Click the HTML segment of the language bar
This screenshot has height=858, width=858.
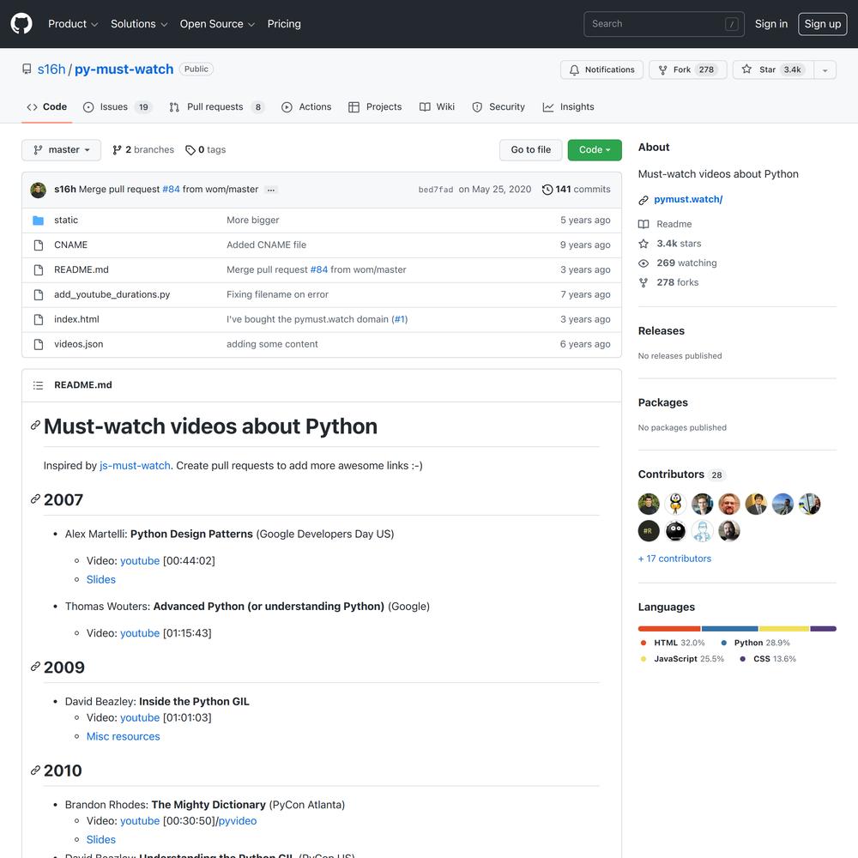click(669, 629)
